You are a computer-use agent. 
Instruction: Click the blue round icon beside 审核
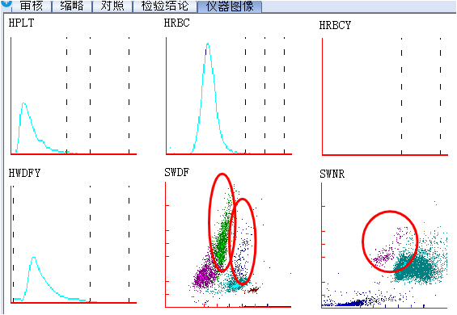[6, 3]
